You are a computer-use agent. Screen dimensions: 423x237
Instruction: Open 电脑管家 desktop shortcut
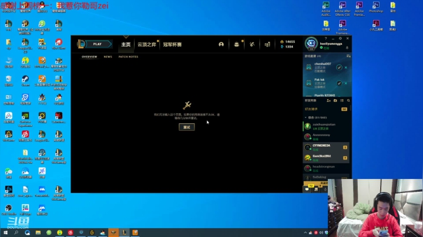pyautogui.click(x=25, y=99)
